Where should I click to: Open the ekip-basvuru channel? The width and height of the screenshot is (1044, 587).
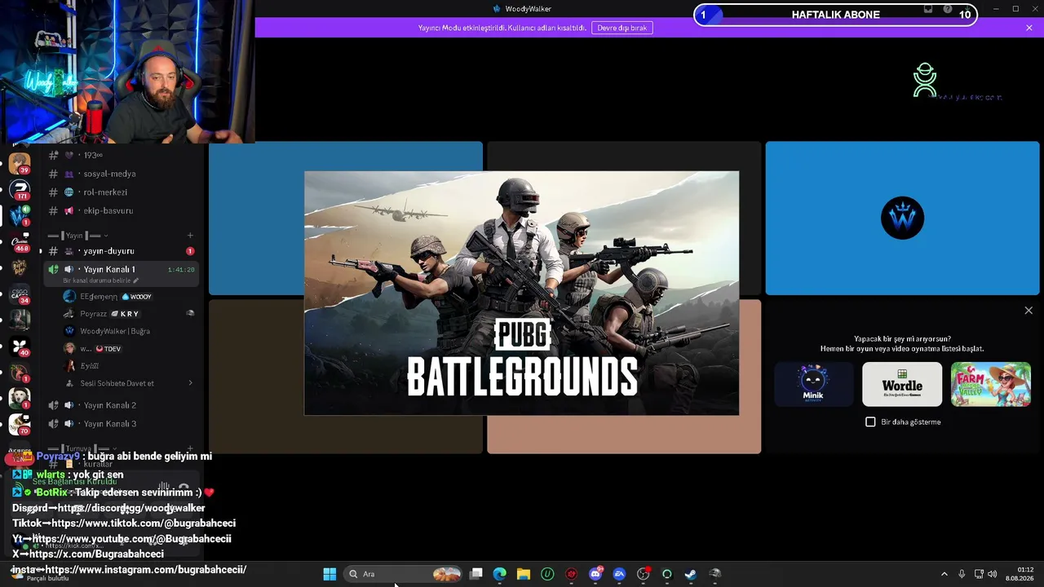pyautogui.click(x=121, y=210)
